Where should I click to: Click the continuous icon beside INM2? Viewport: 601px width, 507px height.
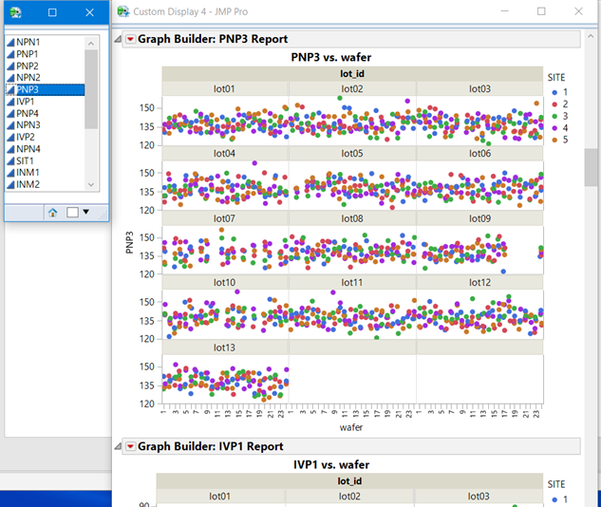click(x=10, y=185)
